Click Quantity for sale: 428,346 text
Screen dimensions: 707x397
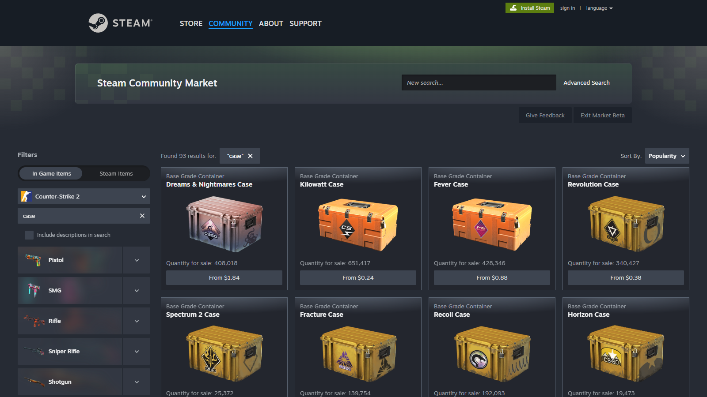pos(469,263)
